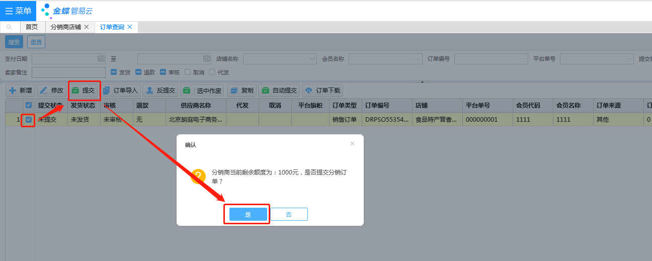Expand the 店铺名称 dropdown
Image resolution: width=652 pixels, height=261 pixels.
[312, 59]
